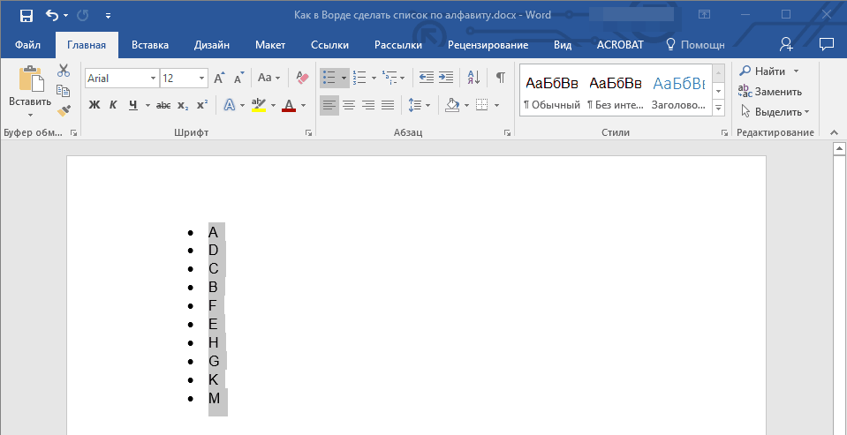Click the Cut scissors icon
Screen dimensions: 847x435
(64, 71)
